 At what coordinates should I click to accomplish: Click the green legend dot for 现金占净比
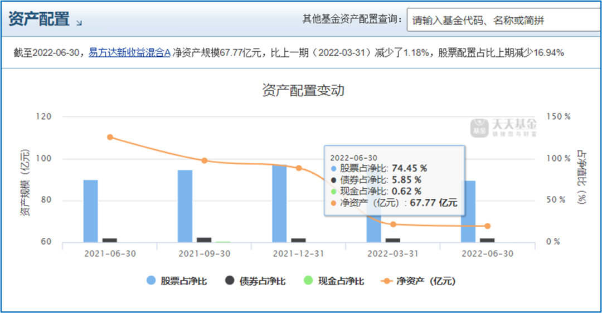(x=308, y=280)
